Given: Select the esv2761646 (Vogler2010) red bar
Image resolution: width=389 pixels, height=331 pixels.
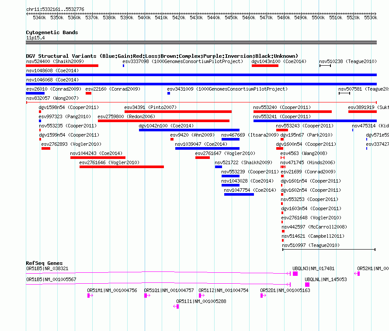Looking at the screenshot, I should 122,167.
